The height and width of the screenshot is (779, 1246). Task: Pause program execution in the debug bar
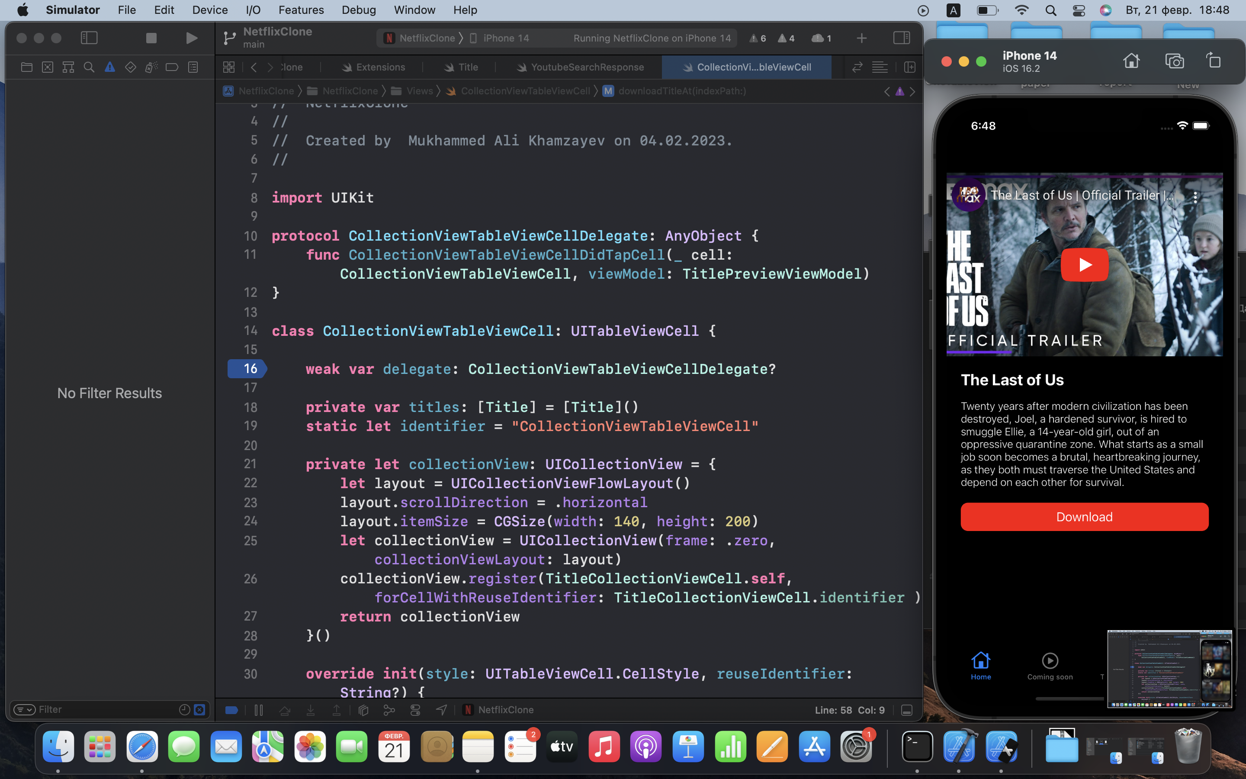[x=258, y=710]
